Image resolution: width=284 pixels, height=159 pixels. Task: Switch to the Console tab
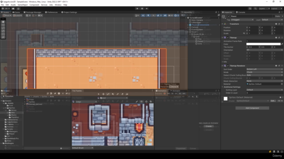[x=241, y=12]
